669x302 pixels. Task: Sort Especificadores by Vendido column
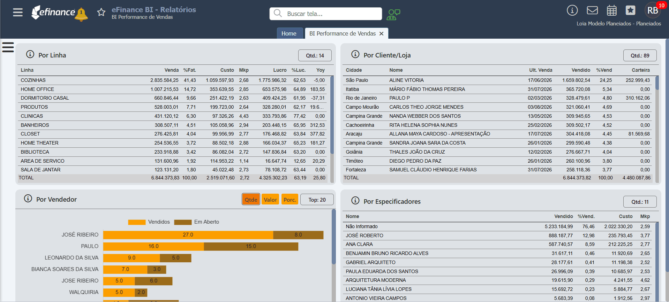click(564, 216)
